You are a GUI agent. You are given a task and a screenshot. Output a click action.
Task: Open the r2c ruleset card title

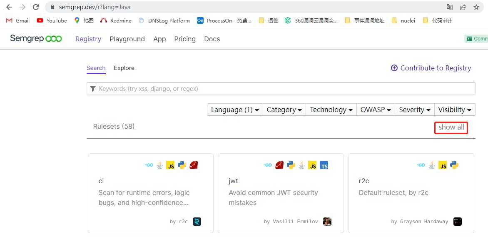click(x=364, y=181)
